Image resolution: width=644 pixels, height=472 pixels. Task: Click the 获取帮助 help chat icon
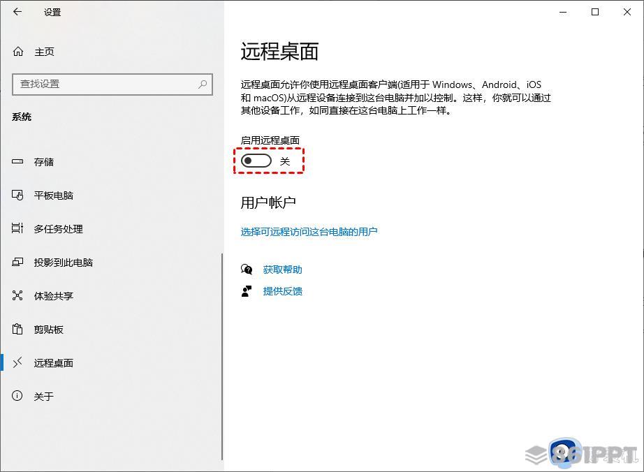tap(247, 270)
